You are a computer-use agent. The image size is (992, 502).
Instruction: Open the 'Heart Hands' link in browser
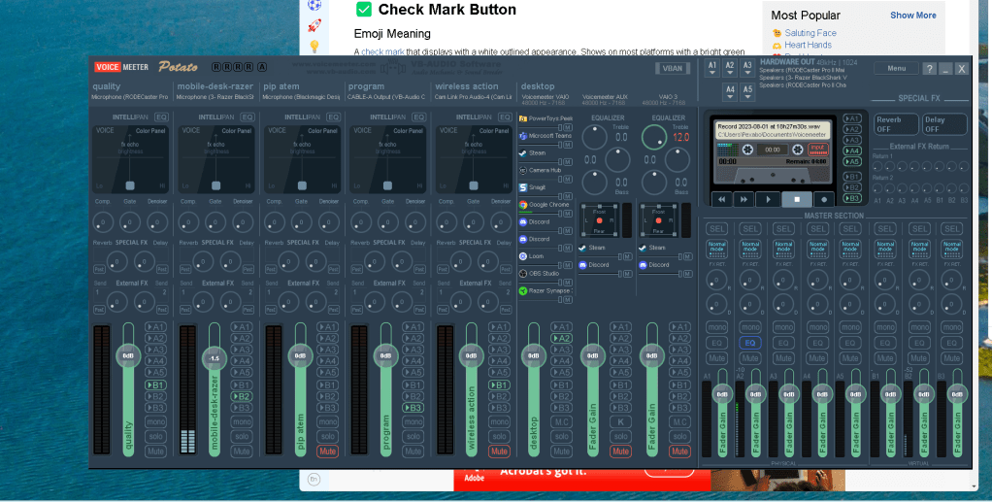click(x=808, y=45)
